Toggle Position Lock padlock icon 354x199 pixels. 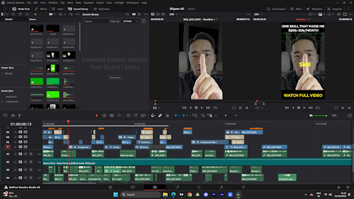coord(167,115)
